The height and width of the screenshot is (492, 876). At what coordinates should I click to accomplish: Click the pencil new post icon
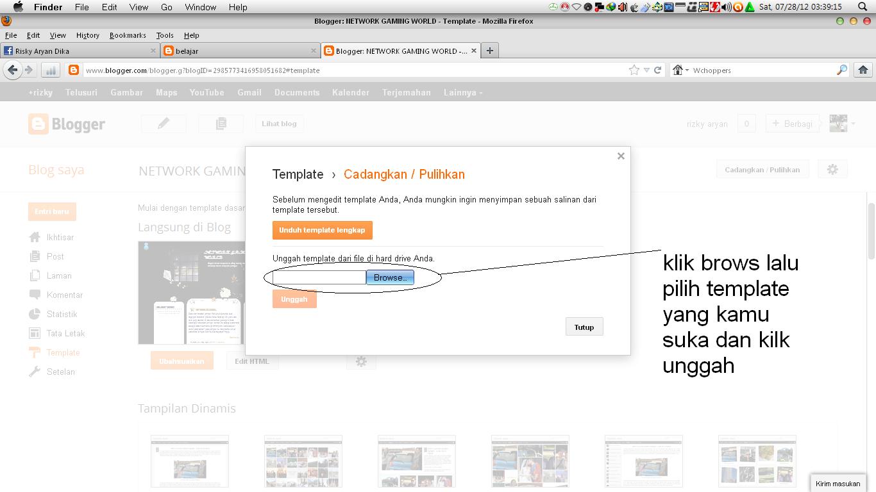pos(164,124)
